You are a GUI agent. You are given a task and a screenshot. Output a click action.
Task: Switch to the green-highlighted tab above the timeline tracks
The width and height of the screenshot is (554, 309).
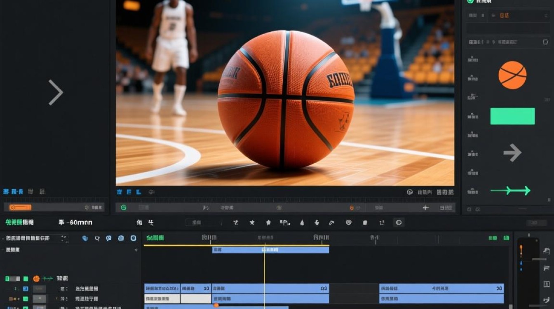click(155, 238)
